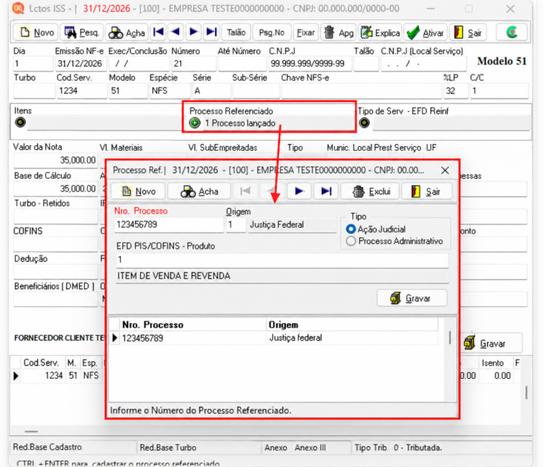
Task: Select grid row 123456789 Justiça federal
Action: coord(274,338)
